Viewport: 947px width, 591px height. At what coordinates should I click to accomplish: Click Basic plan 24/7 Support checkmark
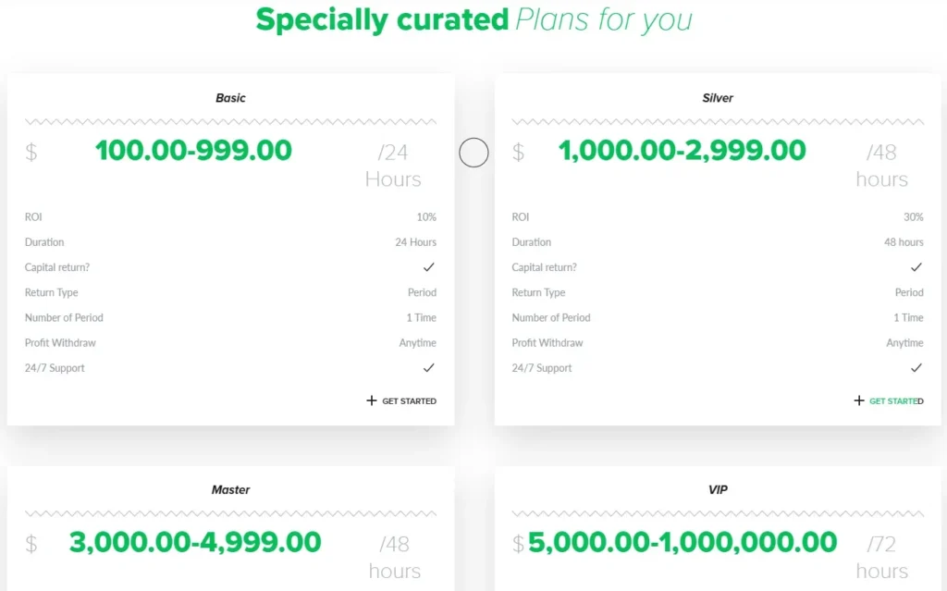tap(429, 368)
